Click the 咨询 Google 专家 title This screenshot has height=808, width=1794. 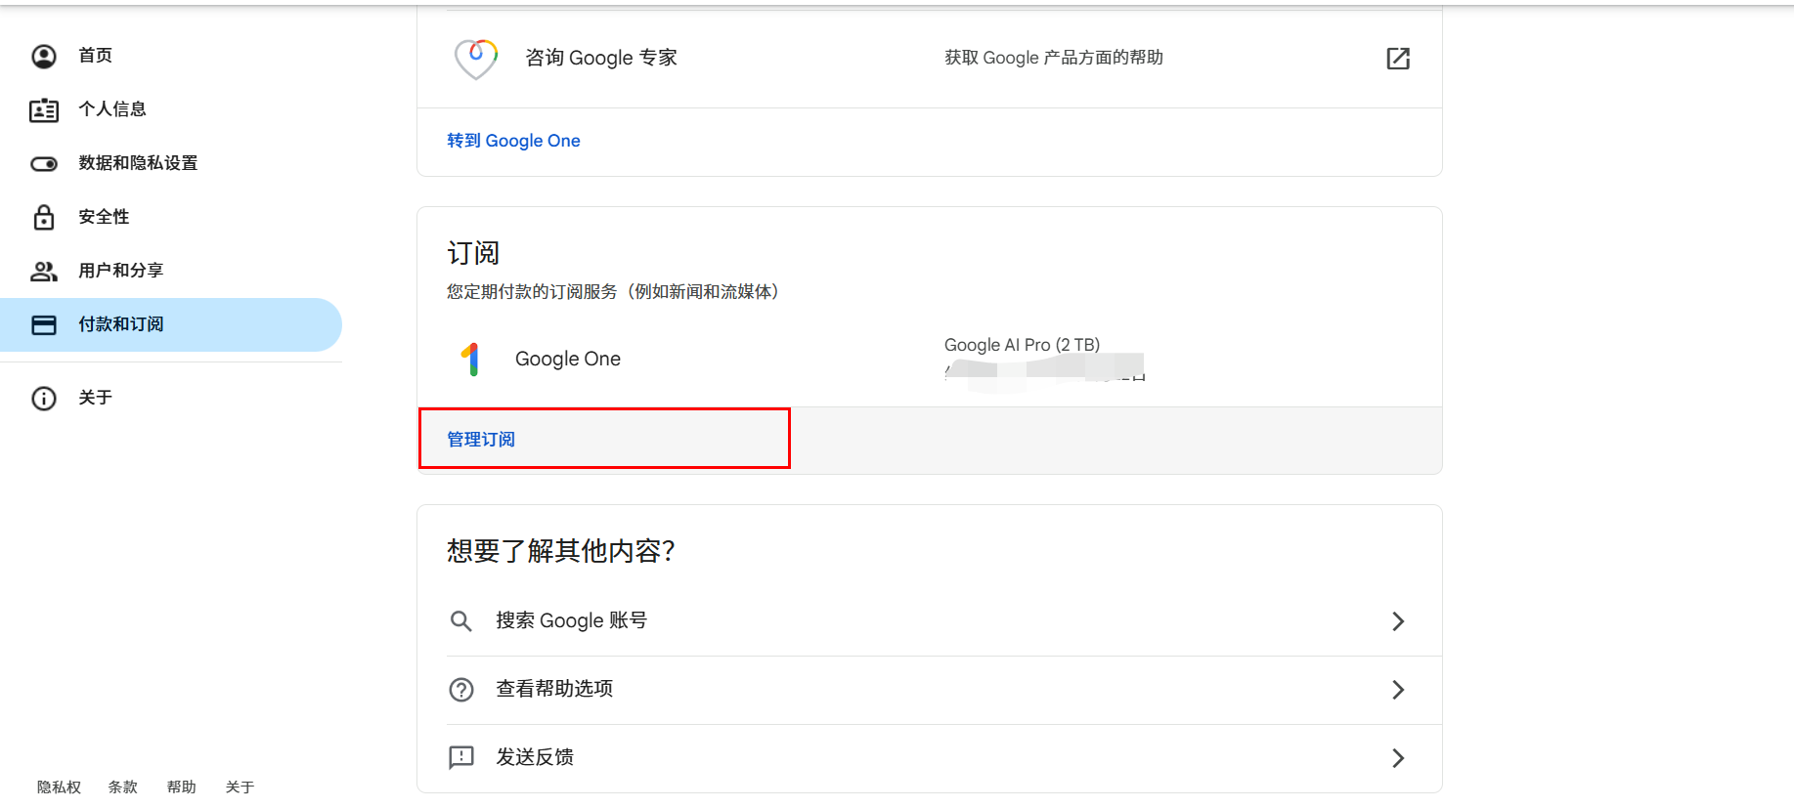click(601, 58)
